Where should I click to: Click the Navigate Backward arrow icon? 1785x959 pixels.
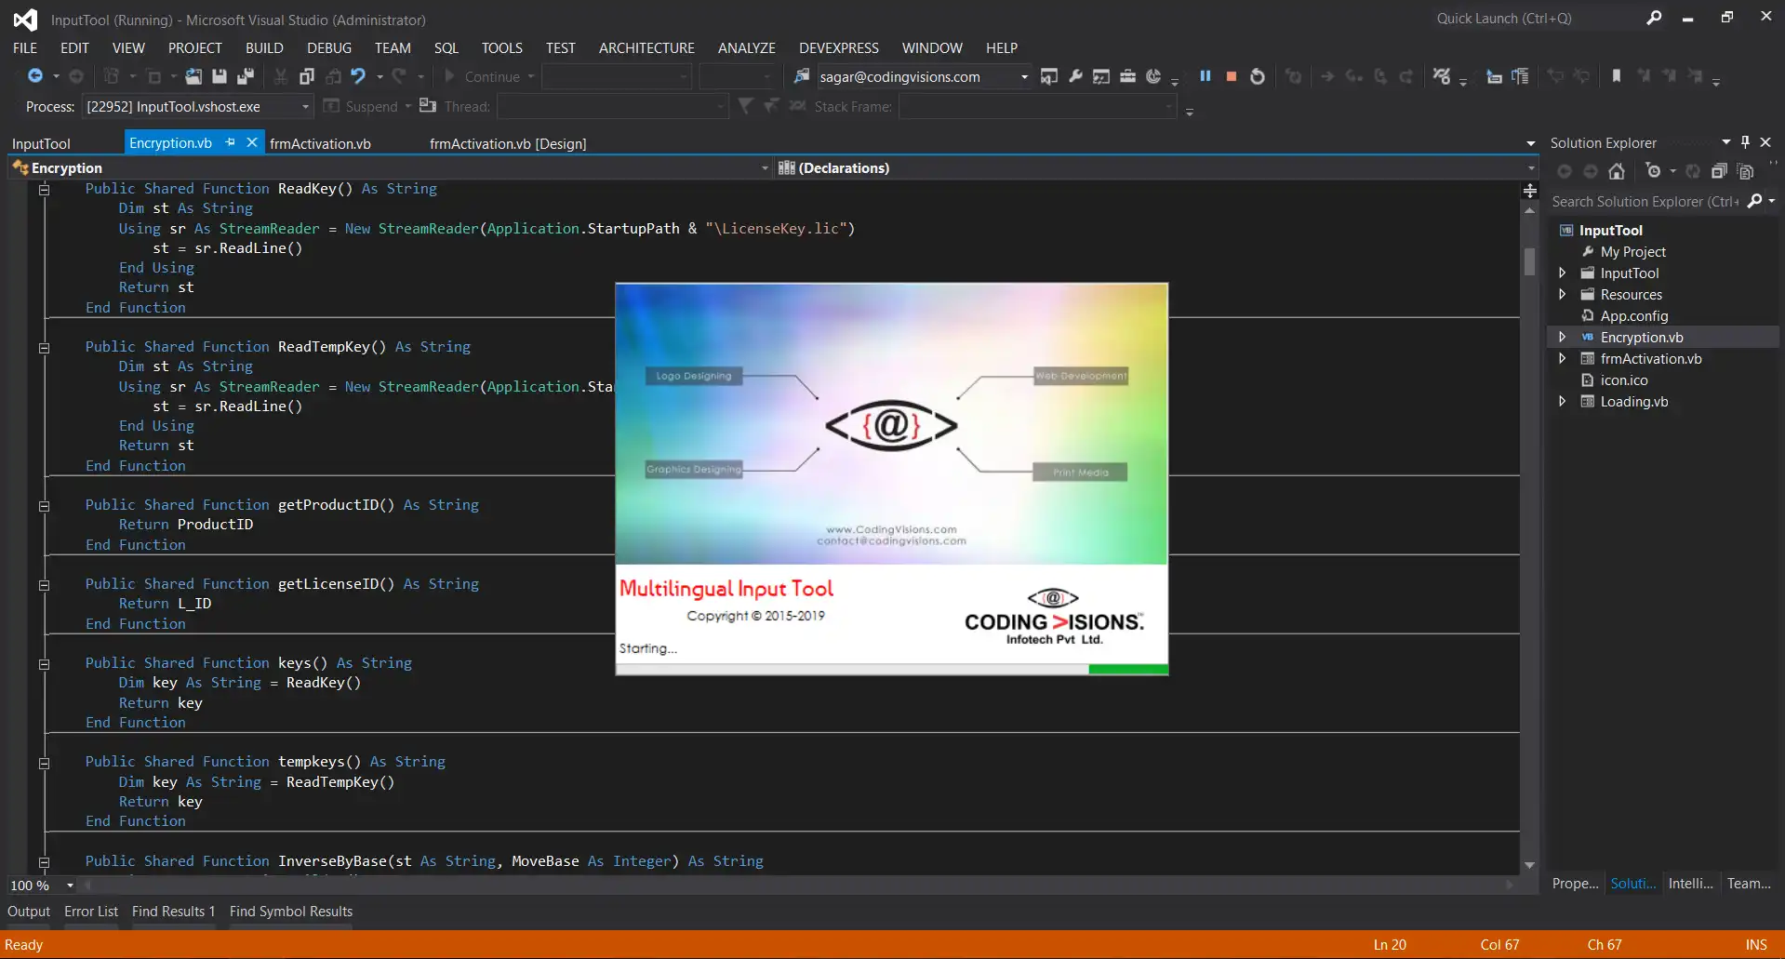[35, 76]
